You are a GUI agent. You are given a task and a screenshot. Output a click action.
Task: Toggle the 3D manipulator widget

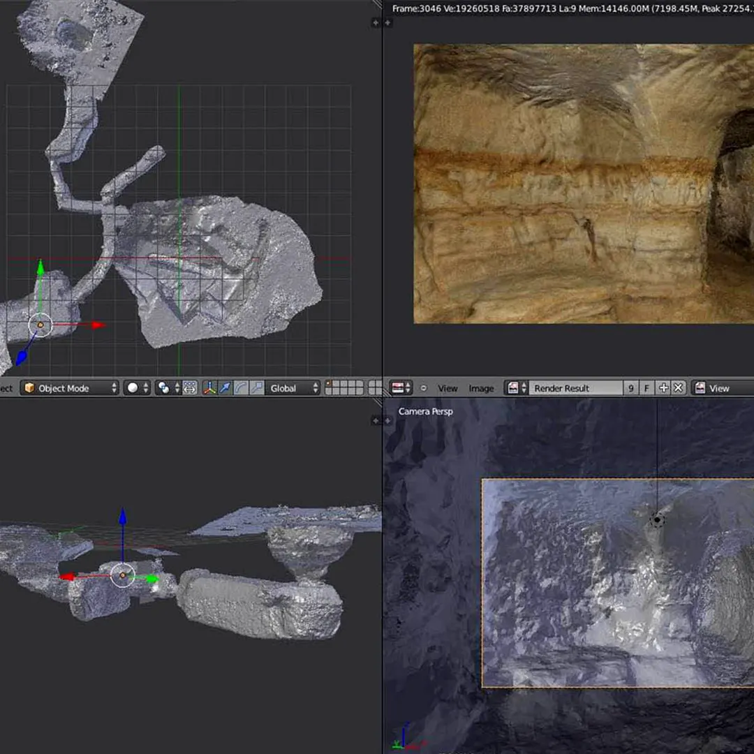click(x=209, y=388)
